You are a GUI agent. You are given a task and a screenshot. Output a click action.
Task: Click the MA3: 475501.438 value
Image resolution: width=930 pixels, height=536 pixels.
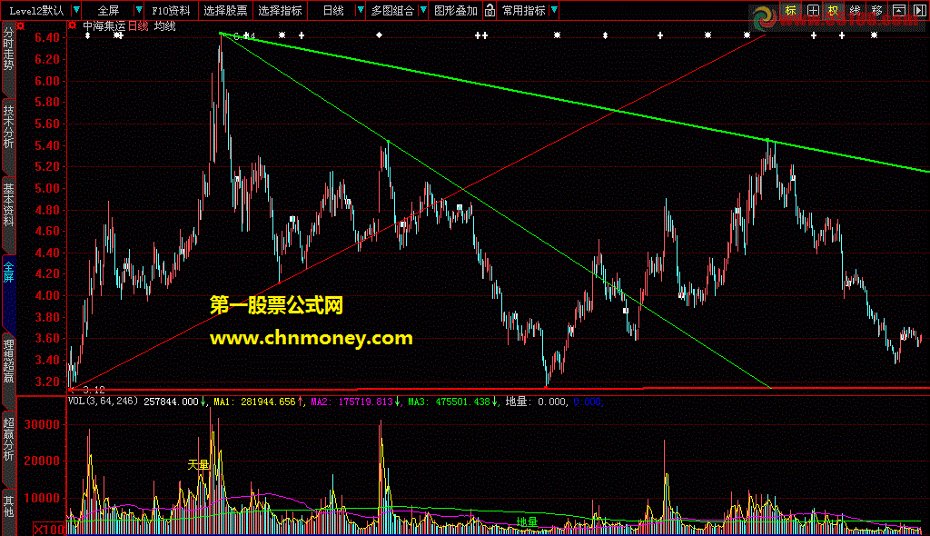tap(449, 402)
